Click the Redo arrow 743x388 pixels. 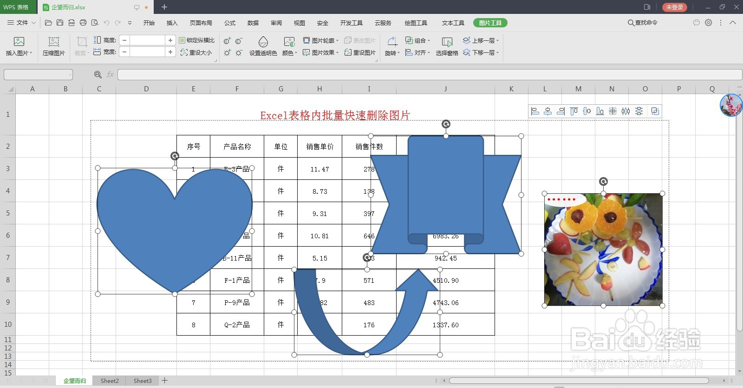pyautogui.click(x=118, y=23)
